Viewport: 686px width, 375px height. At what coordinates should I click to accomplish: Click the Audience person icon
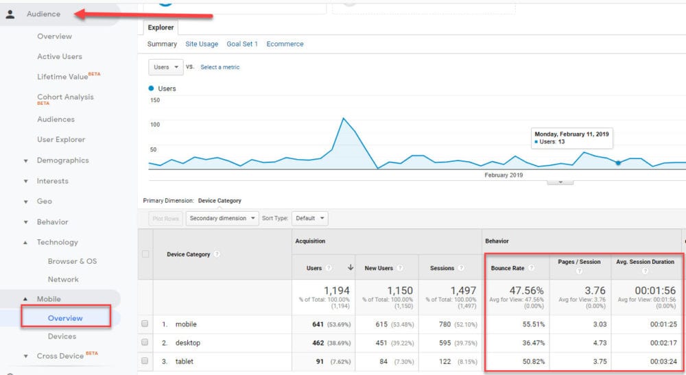[x=10, y=14]
